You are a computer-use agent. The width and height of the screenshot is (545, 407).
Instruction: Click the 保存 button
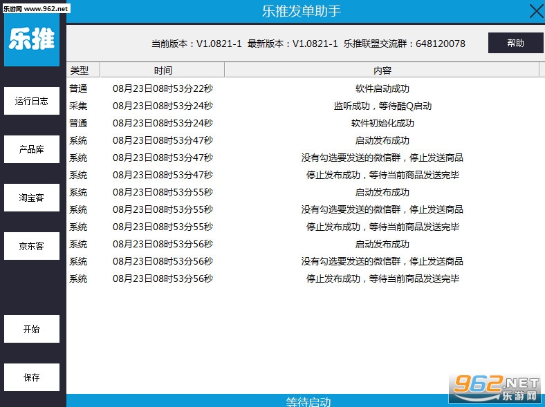click(32, 377)
